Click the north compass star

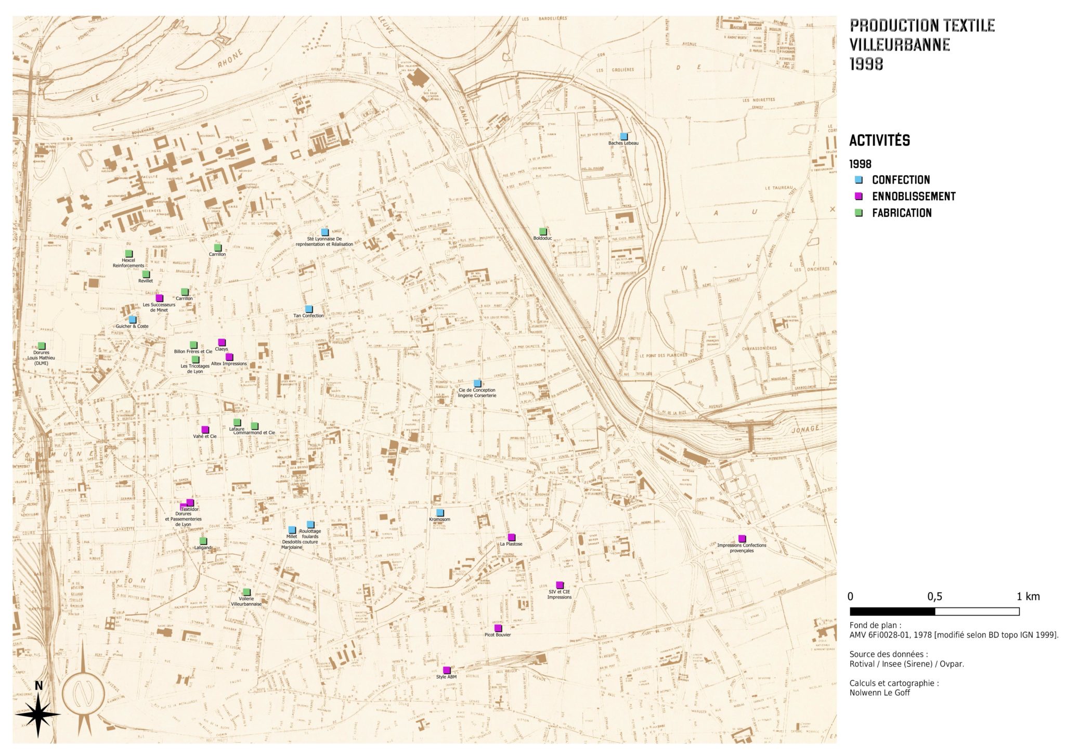click(38, 715)
